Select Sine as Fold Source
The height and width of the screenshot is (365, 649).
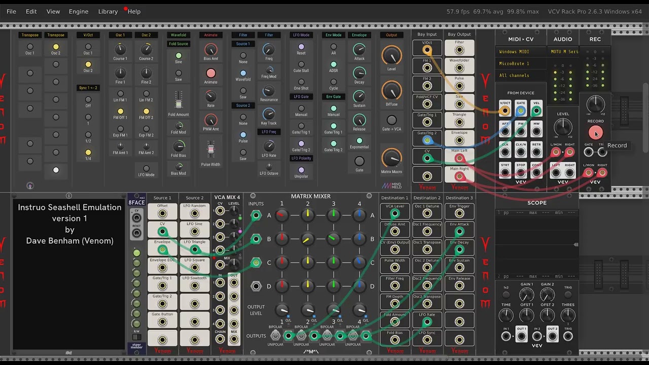coord(178,56)
